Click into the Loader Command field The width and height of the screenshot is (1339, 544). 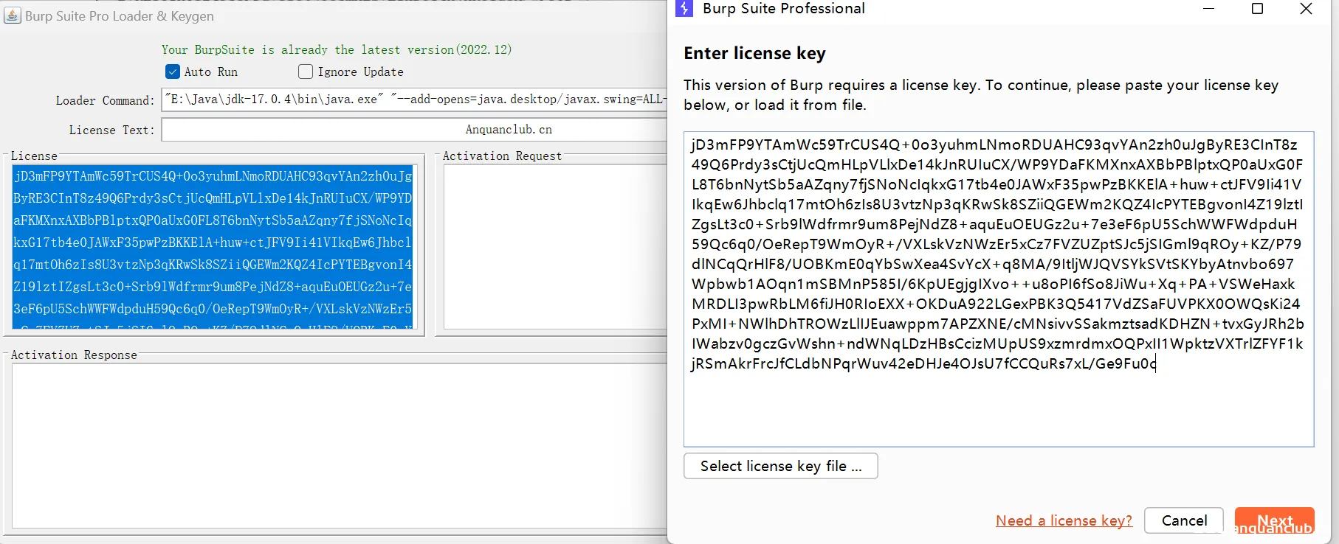point(413,100)
